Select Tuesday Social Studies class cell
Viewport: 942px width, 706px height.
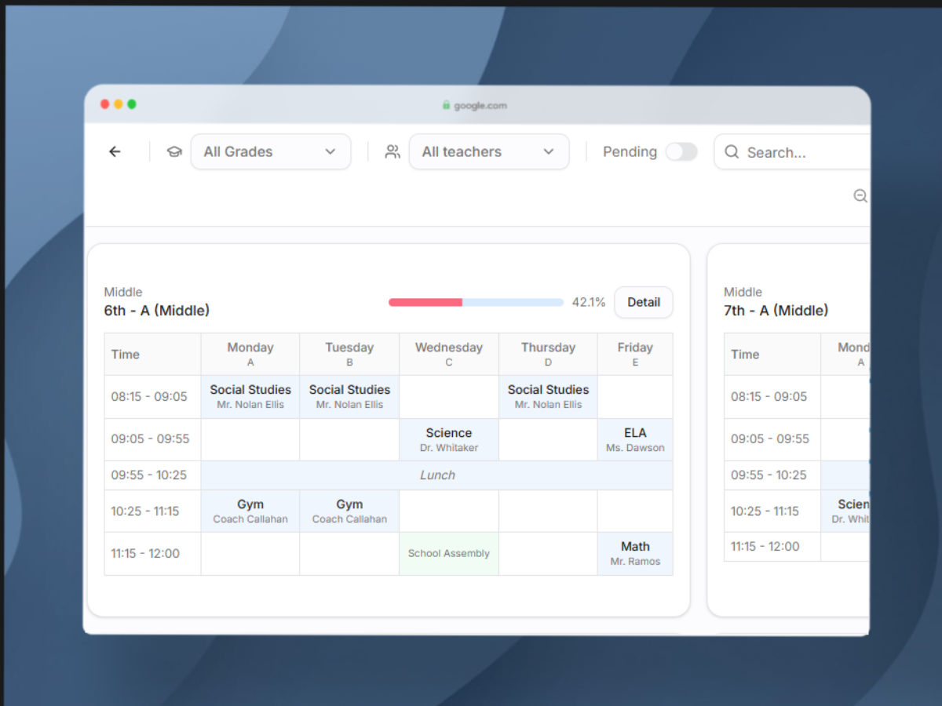point(349,397)
